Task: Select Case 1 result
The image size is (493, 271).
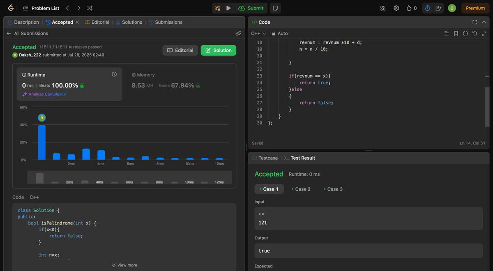Action: click(x=269, y=189)
